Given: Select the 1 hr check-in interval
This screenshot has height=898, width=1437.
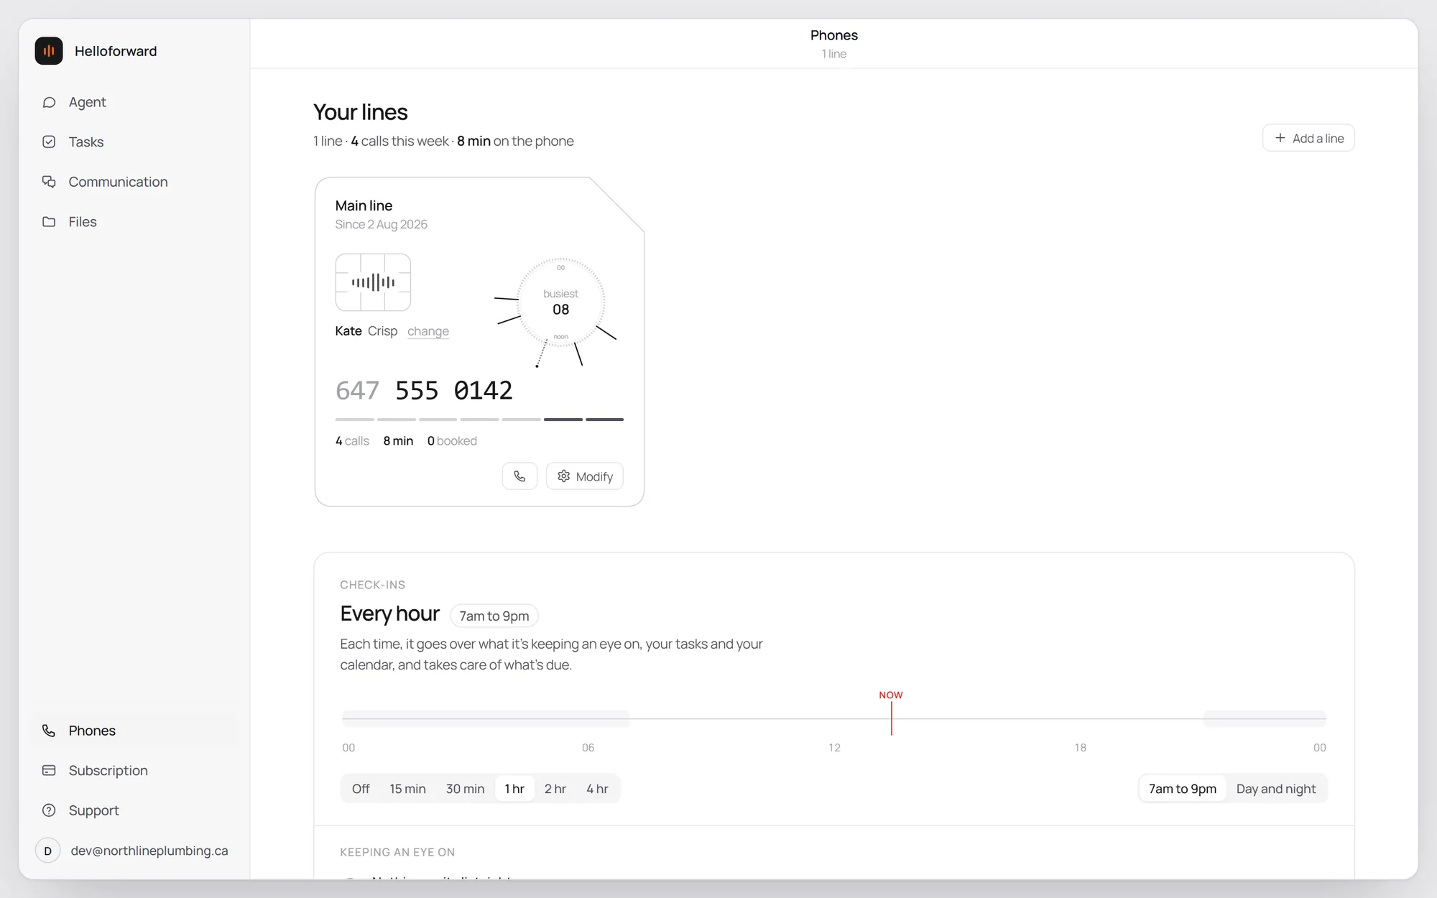Looking at the screenshot, I should [x=514, y=789].
